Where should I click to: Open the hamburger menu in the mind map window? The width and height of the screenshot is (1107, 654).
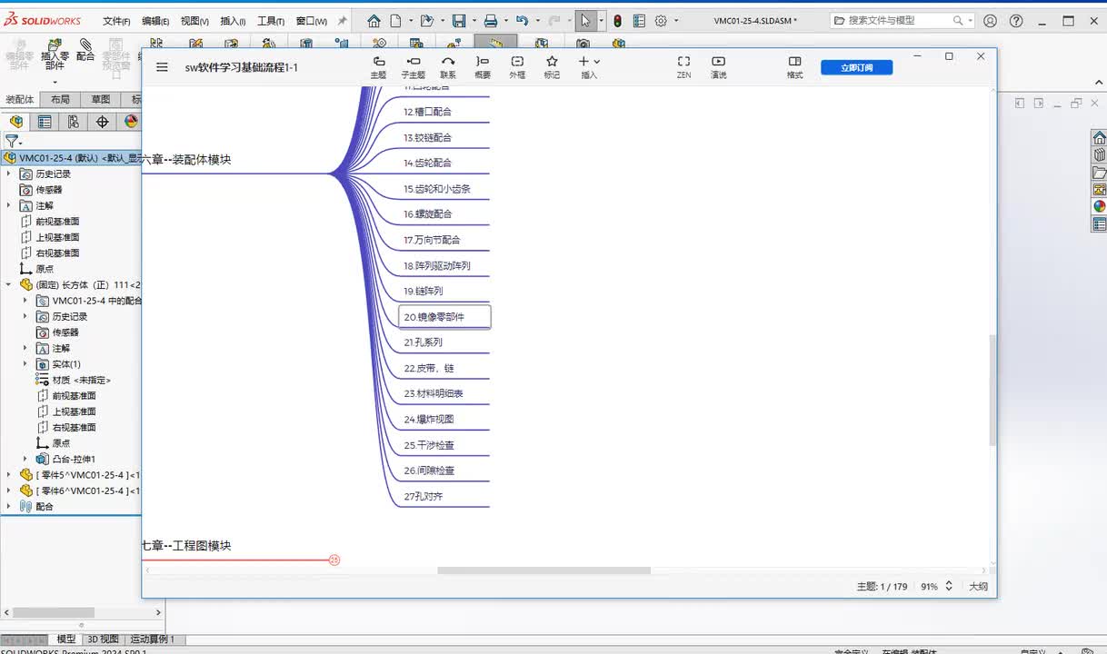coord(162,66)
